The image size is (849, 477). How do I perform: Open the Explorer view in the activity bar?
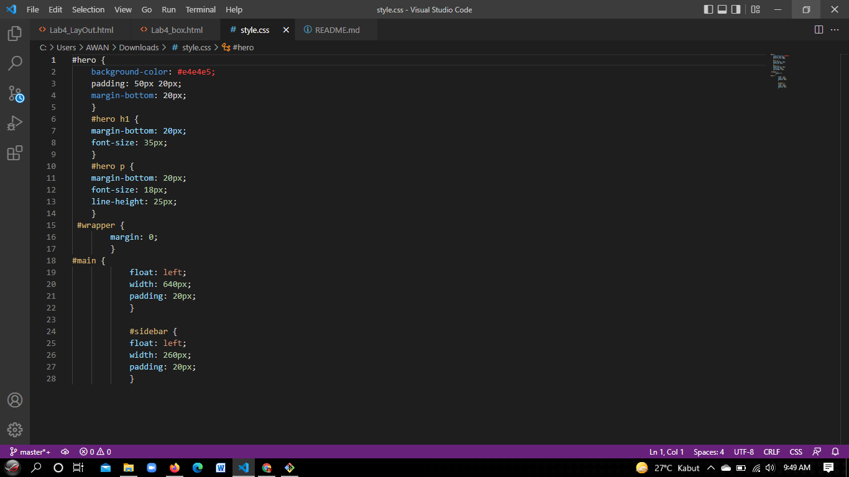15,34
